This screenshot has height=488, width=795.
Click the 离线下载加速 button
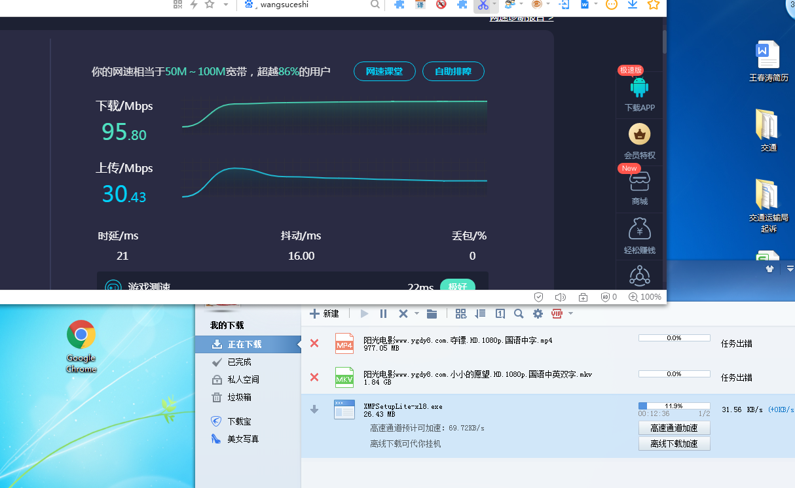(674, 444)
